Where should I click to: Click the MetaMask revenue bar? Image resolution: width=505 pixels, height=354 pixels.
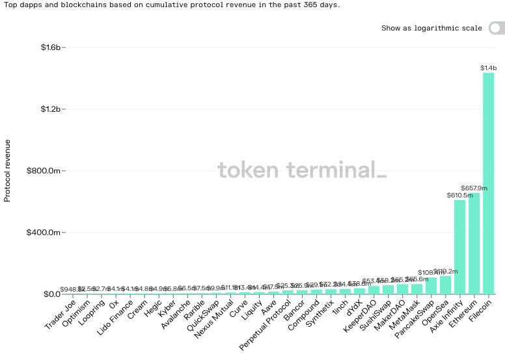pyautogui.click(x=416, y=289)
